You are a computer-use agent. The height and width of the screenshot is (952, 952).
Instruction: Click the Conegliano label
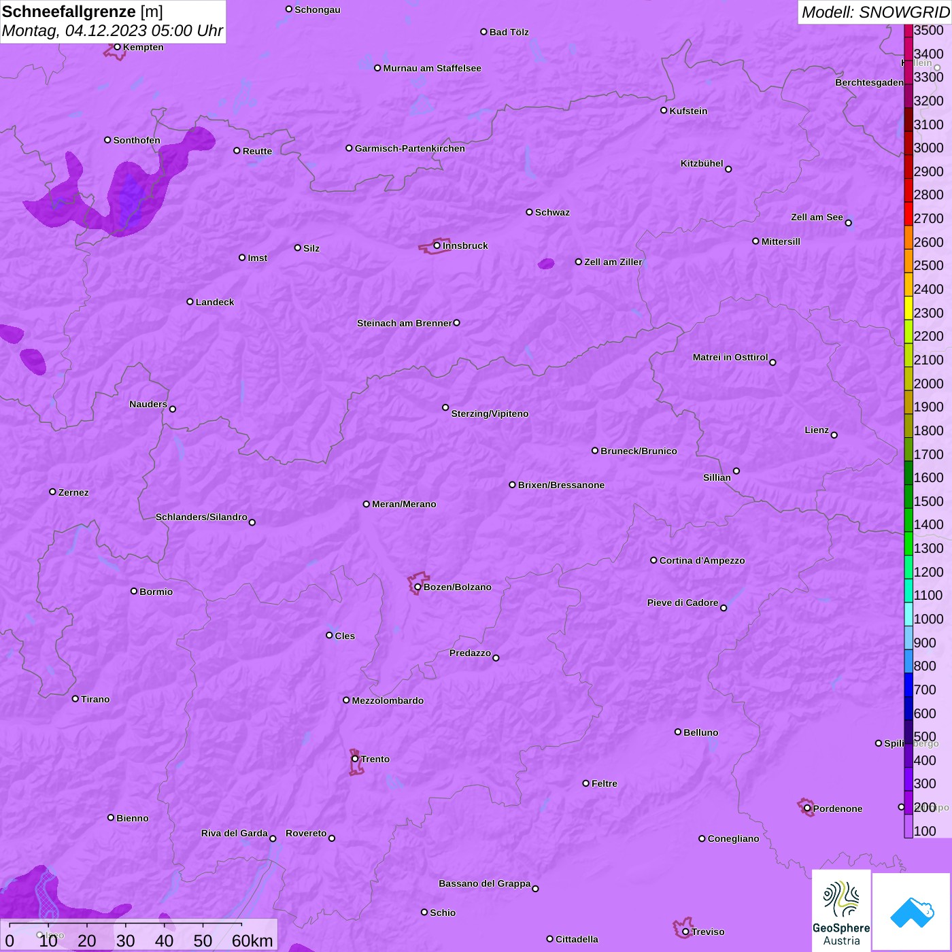(733, 838)
